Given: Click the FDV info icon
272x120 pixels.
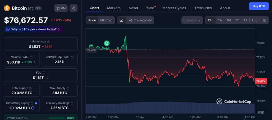Looking at the screenshot, I should coord(44,73).
